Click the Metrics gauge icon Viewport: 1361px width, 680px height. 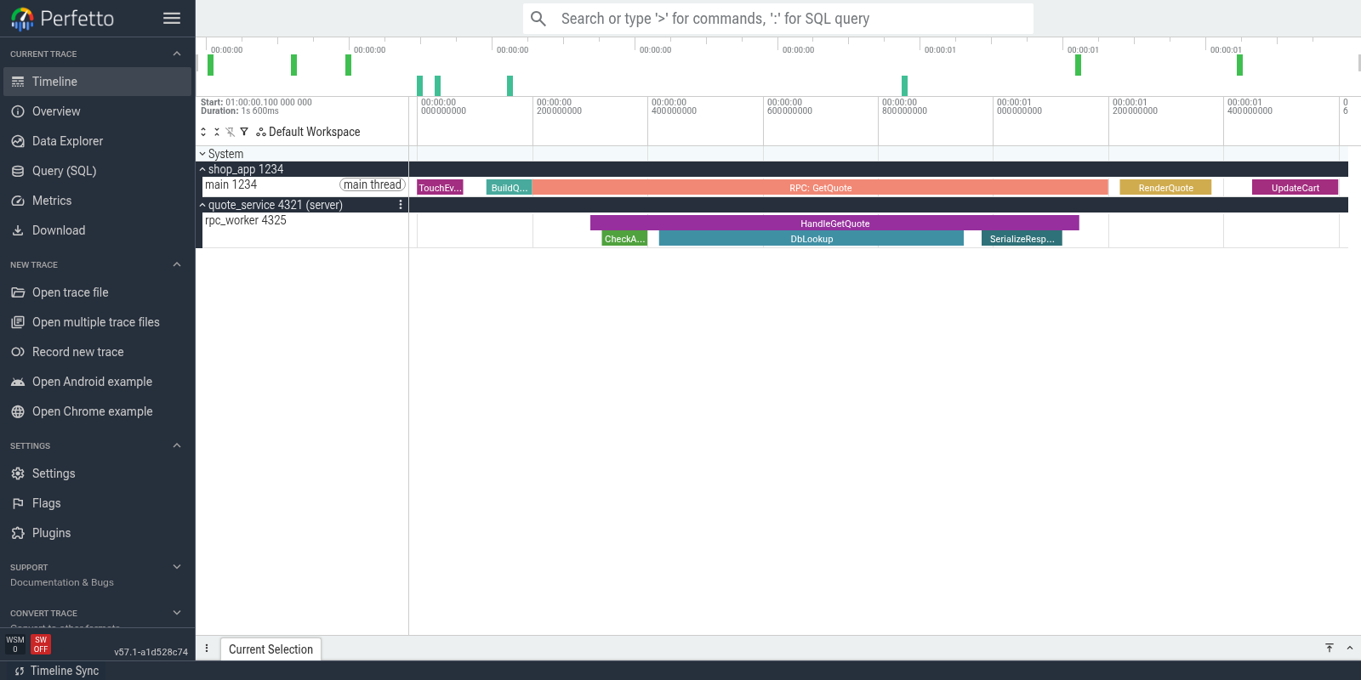coord(18,201)
